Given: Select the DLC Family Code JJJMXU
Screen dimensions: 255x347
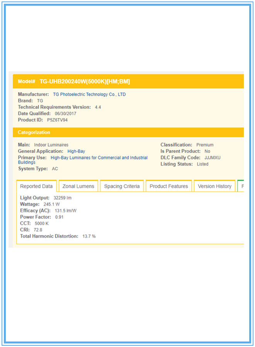Looking at the screenshot, I should [x=212, y=158].
